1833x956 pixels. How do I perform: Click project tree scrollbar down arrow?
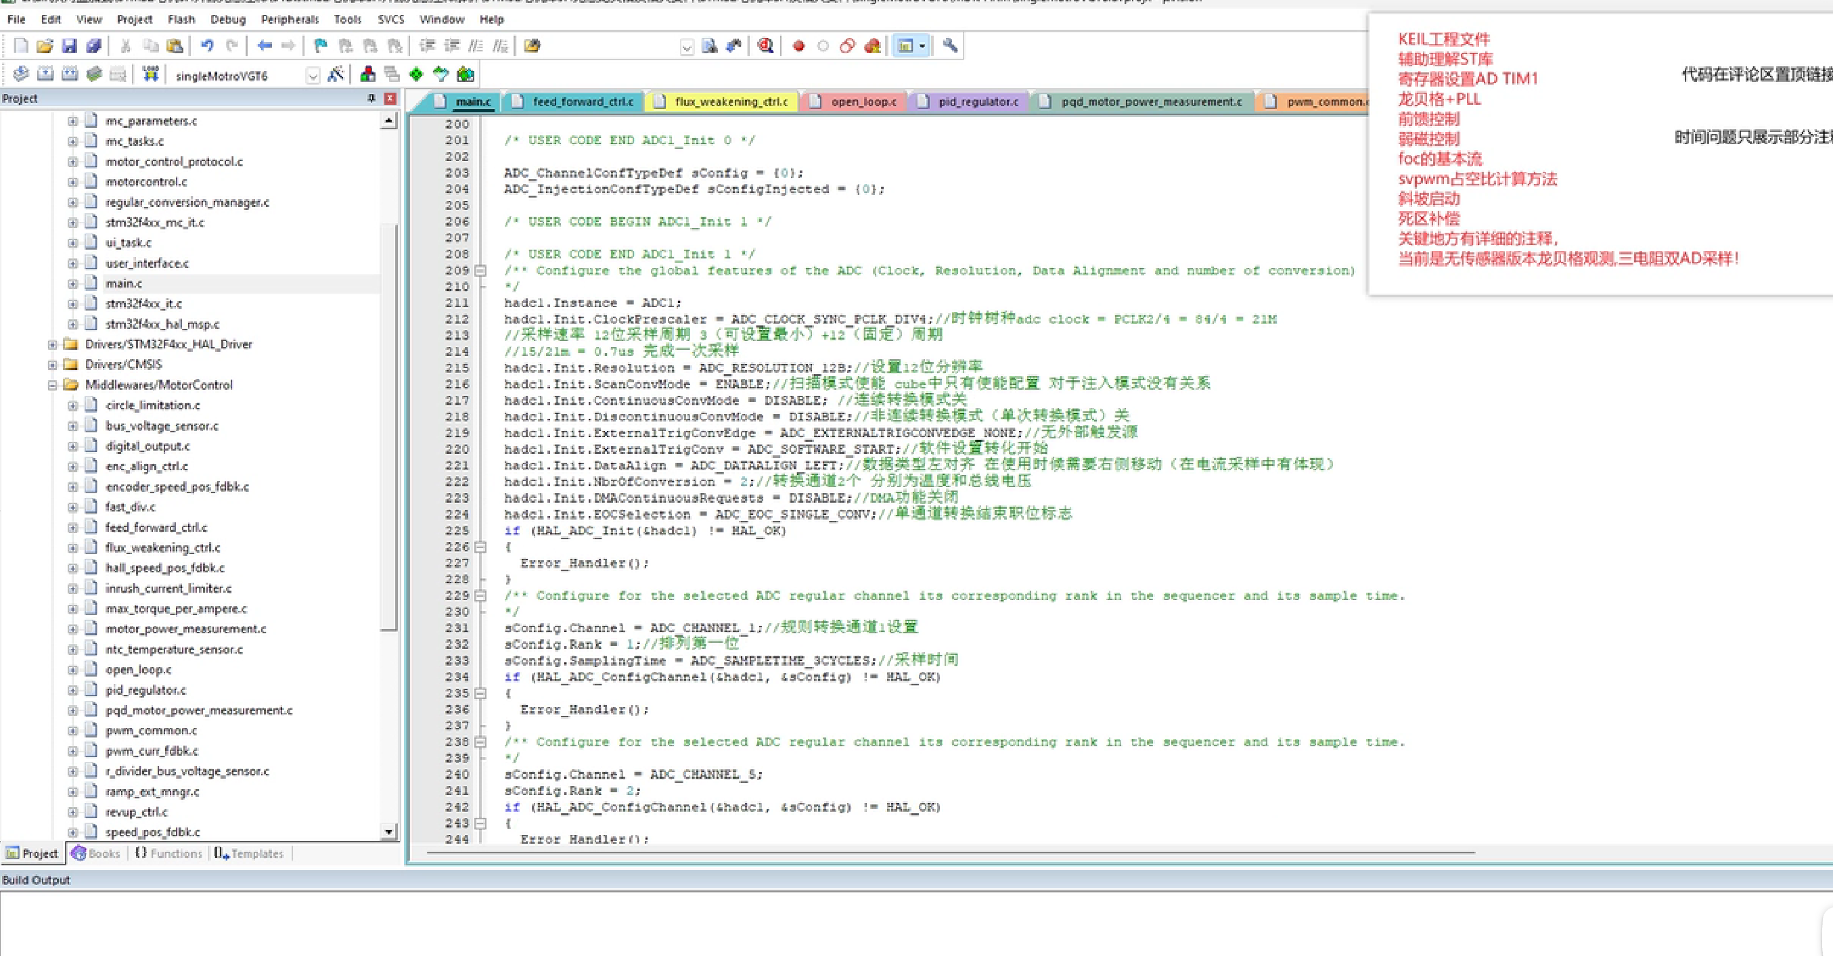(388, 832)
